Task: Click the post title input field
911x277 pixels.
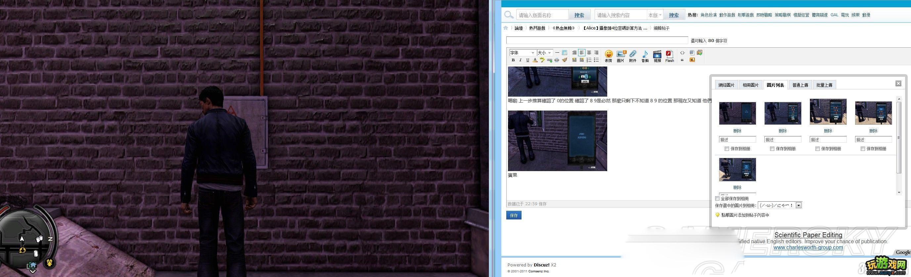Action: coord(597,40)
